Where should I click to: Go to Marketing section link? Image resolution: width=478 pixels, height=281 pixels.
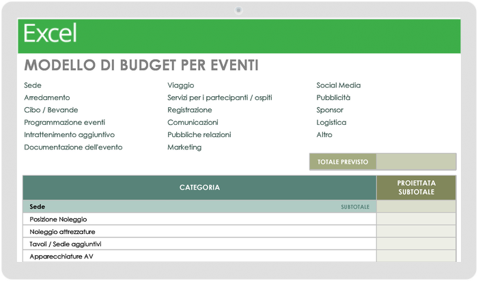pyautogui.click(x=184, y=147)
